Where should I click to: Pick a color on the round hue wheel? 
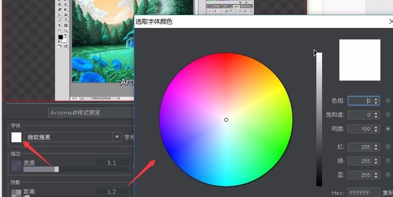coord(226,120)
